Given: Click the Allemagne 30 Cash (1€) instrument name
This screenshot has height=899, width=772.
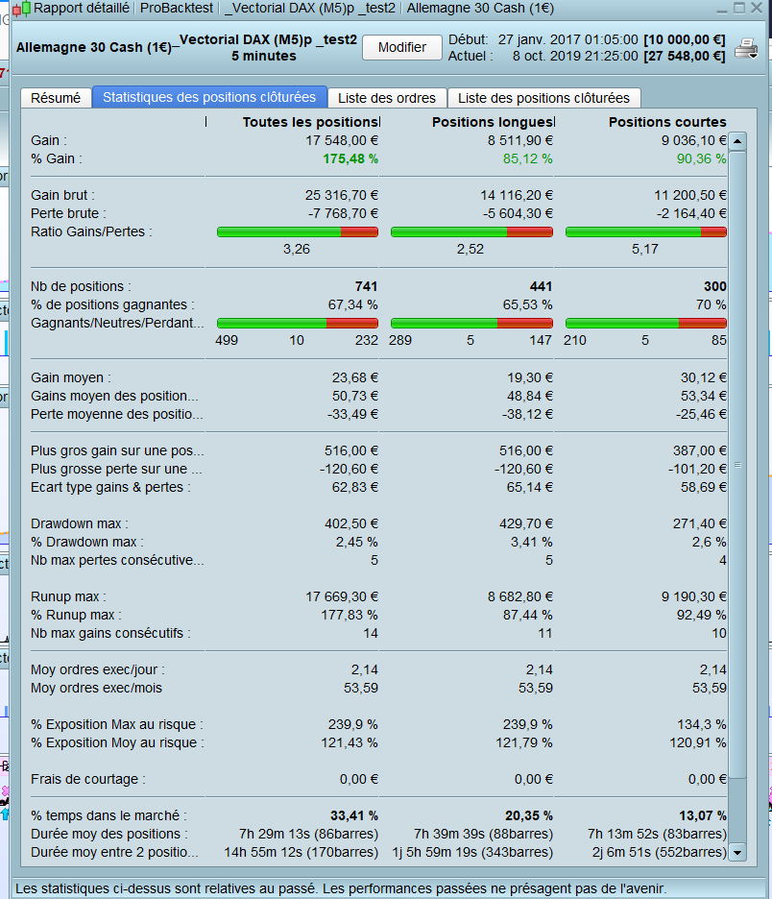Looking at the screenshot, I should click(93, 48).
